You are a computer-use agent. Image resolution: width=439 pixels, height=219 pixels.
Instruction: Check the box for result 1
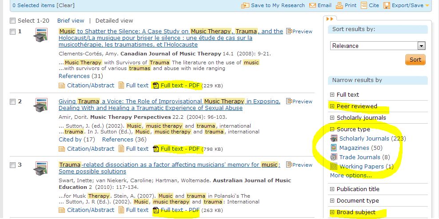12,31
